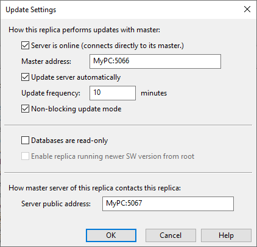Click the Enable replica running newer SW text
The width and height of the screenshot is (257, 247).
[113, 156]
